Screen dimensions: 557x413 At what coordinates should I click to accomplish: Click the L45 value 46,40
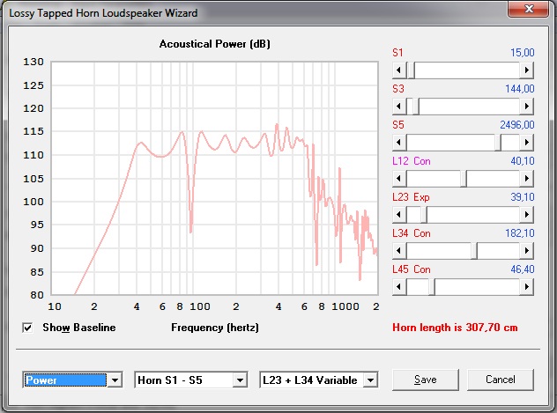point(522,269)
